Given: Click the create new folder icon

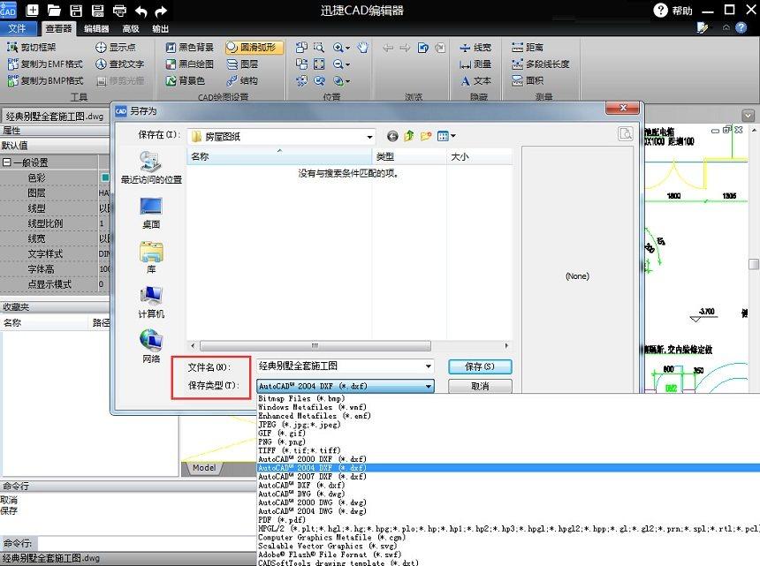Looking at the screenshot, I should [x=426, y=136].
